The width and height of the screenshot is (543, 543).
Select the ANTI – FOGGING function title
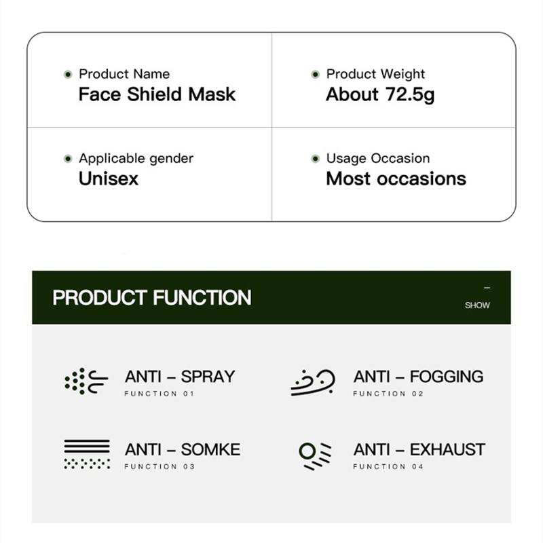pos(418,377)
